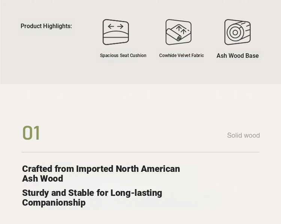Image resolution: width=281 pixels, height=224 pixels.
Task: Click the gray "Solid wood" tag
Action: pos(244,135)
